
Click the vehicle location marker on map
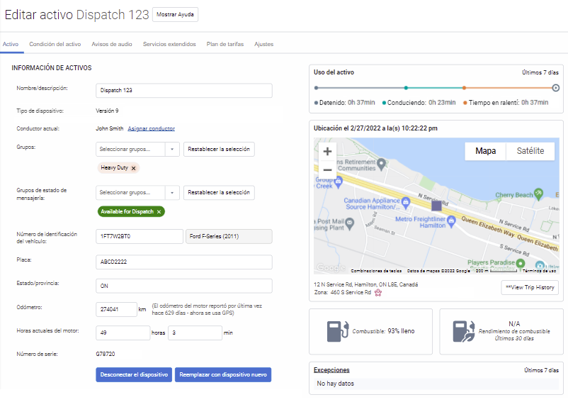coord(436,206)
